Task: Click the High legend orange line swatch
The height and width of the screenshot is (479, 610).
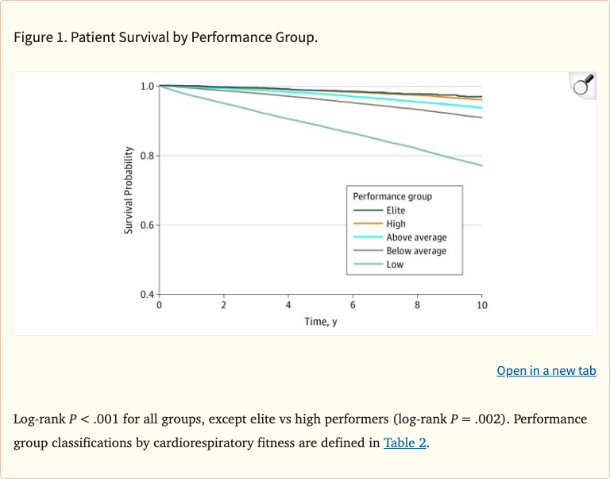Action: [x=368, y=224]
